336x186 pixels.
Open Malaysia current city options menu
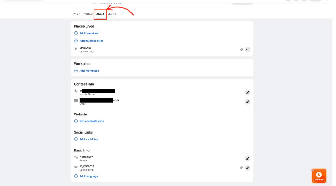click(248, 50)
